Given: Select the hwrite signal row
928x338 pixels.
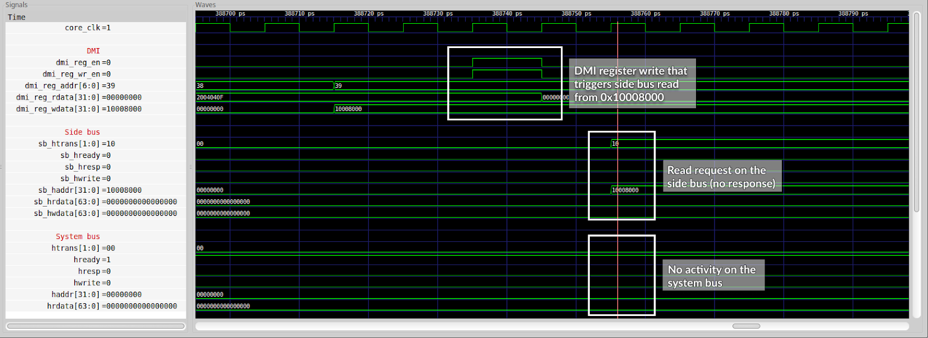Looking at the screenshot, I should pyautogui.click(x=96, y=282).
